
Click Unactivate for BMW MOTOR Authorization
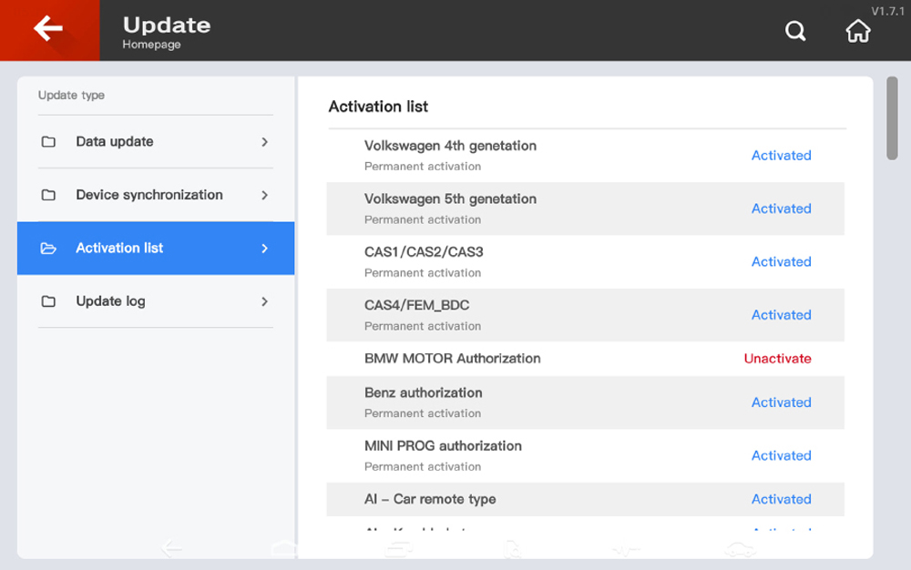pyautogui.click(x=777, y=359)
